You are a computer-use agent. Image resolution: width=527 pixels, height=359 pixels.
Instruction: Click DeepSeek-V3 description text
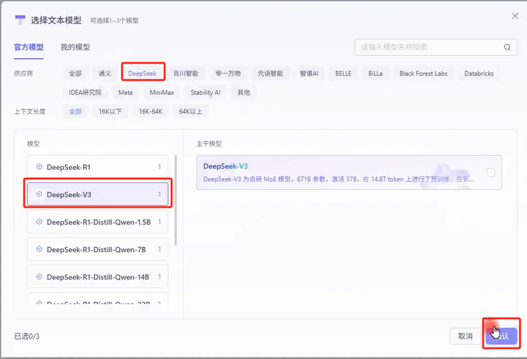pos(338,179)
